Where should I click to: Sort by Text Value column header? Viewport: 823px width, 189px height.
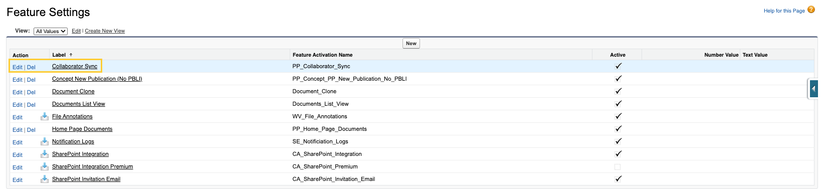[755, 55]
